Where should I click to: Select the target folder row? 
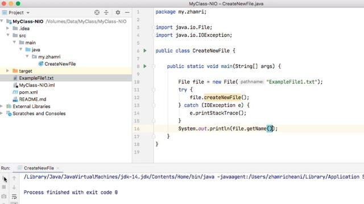(66, 71)
